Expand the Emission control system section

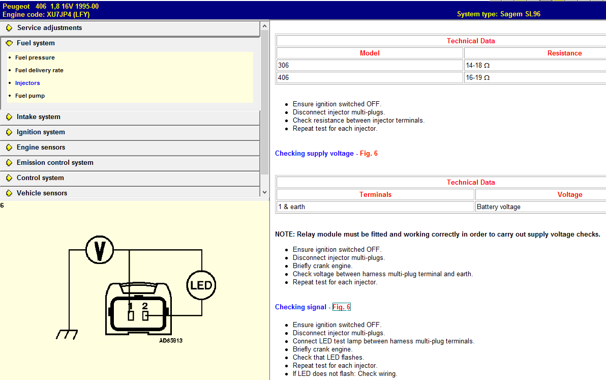[x=55, y=163]
